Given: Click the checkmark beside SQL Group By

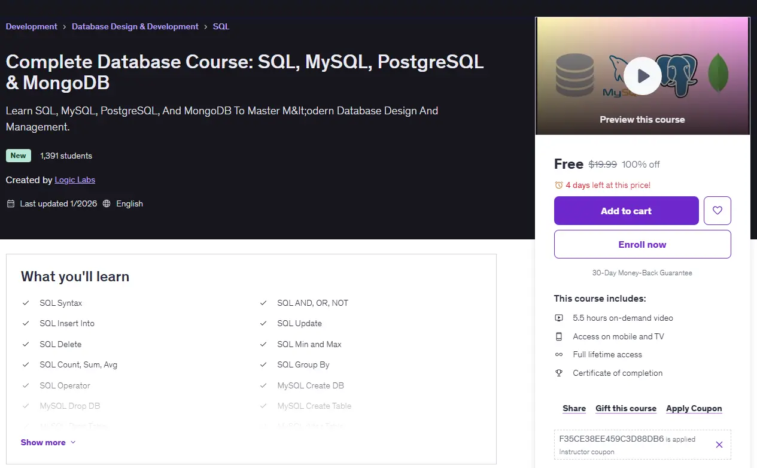Looking at the screenshot, I should pyautogui.click(x=263, y=364).
